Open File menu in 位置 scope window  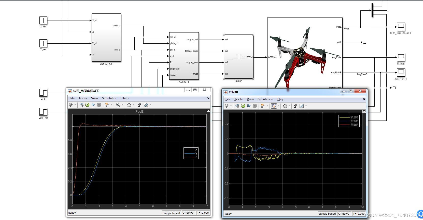coord(72,98)
